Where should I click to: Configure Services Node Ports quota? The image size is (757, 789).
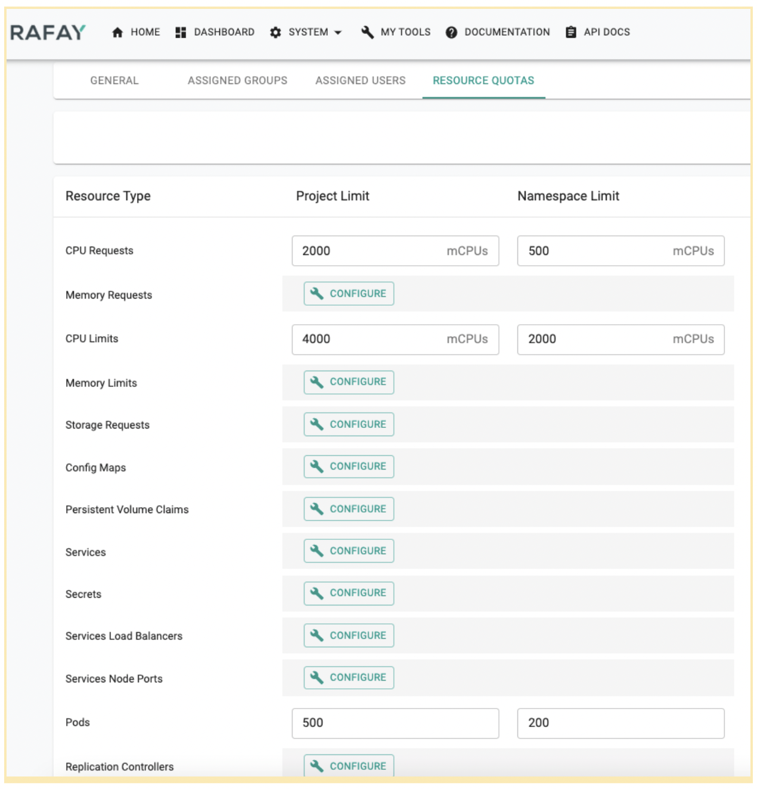coord(349,678)
